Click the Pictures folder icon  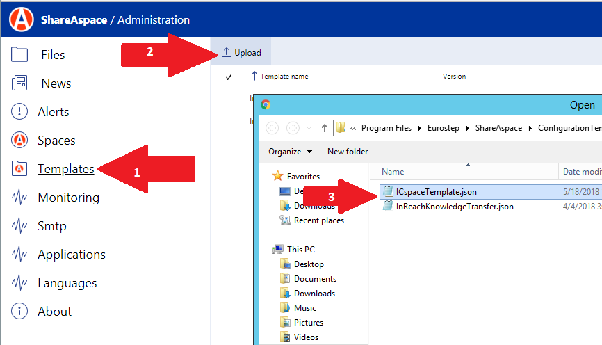pyautogui.click(x=285, y=322)
